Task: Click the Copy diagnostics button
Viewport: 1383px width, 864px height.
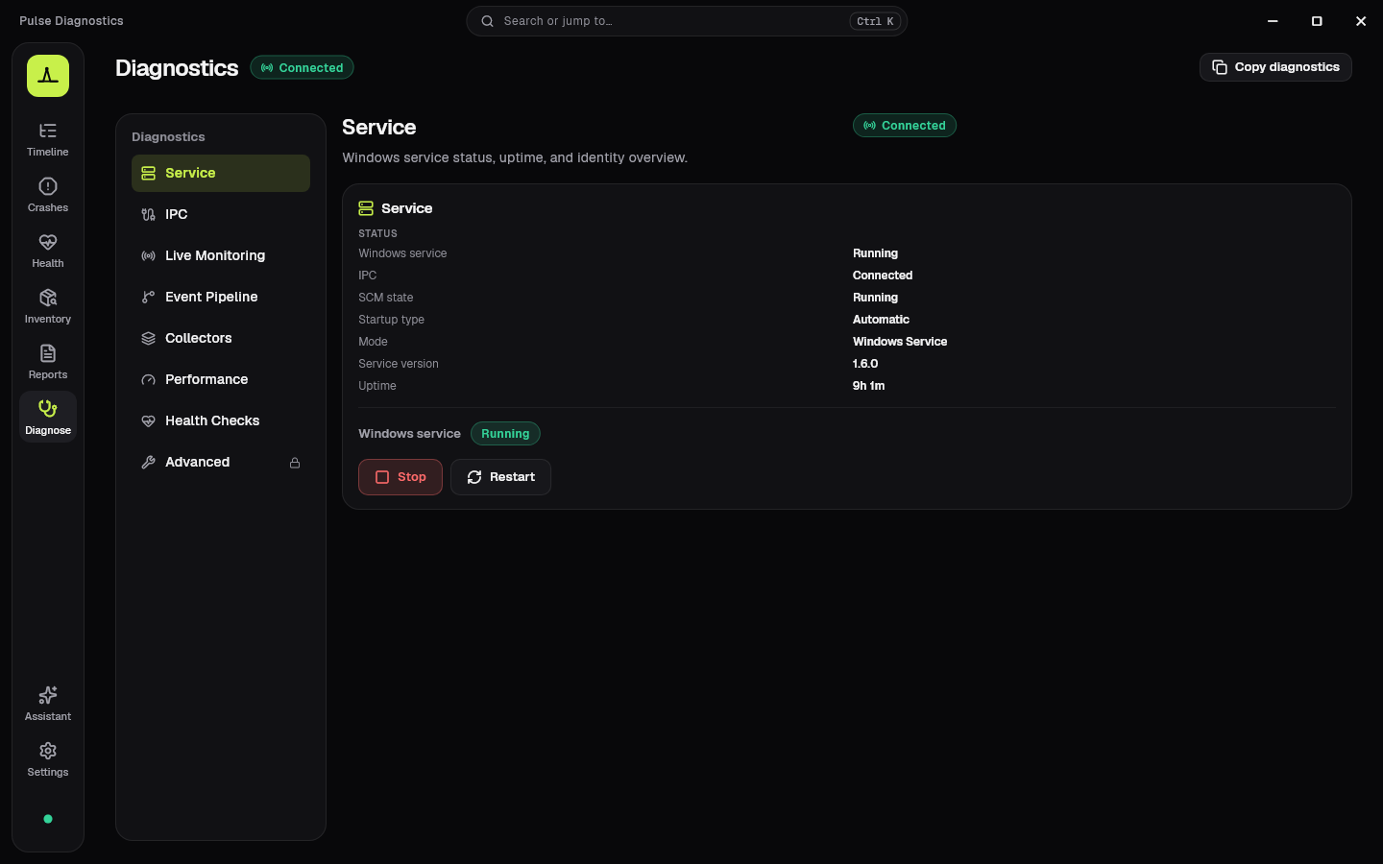Action: pos(1275,67)
